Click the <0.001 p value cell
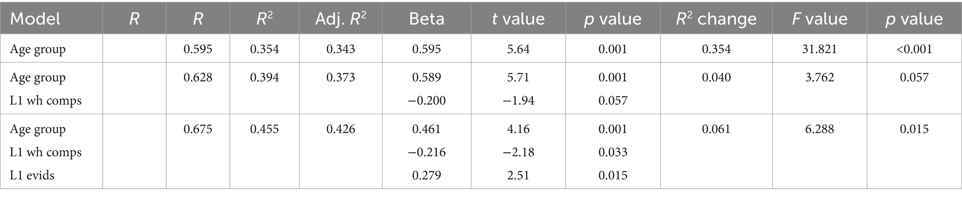Image resolution: width=962 pixels, height=197 pixels. pos(914,49)
